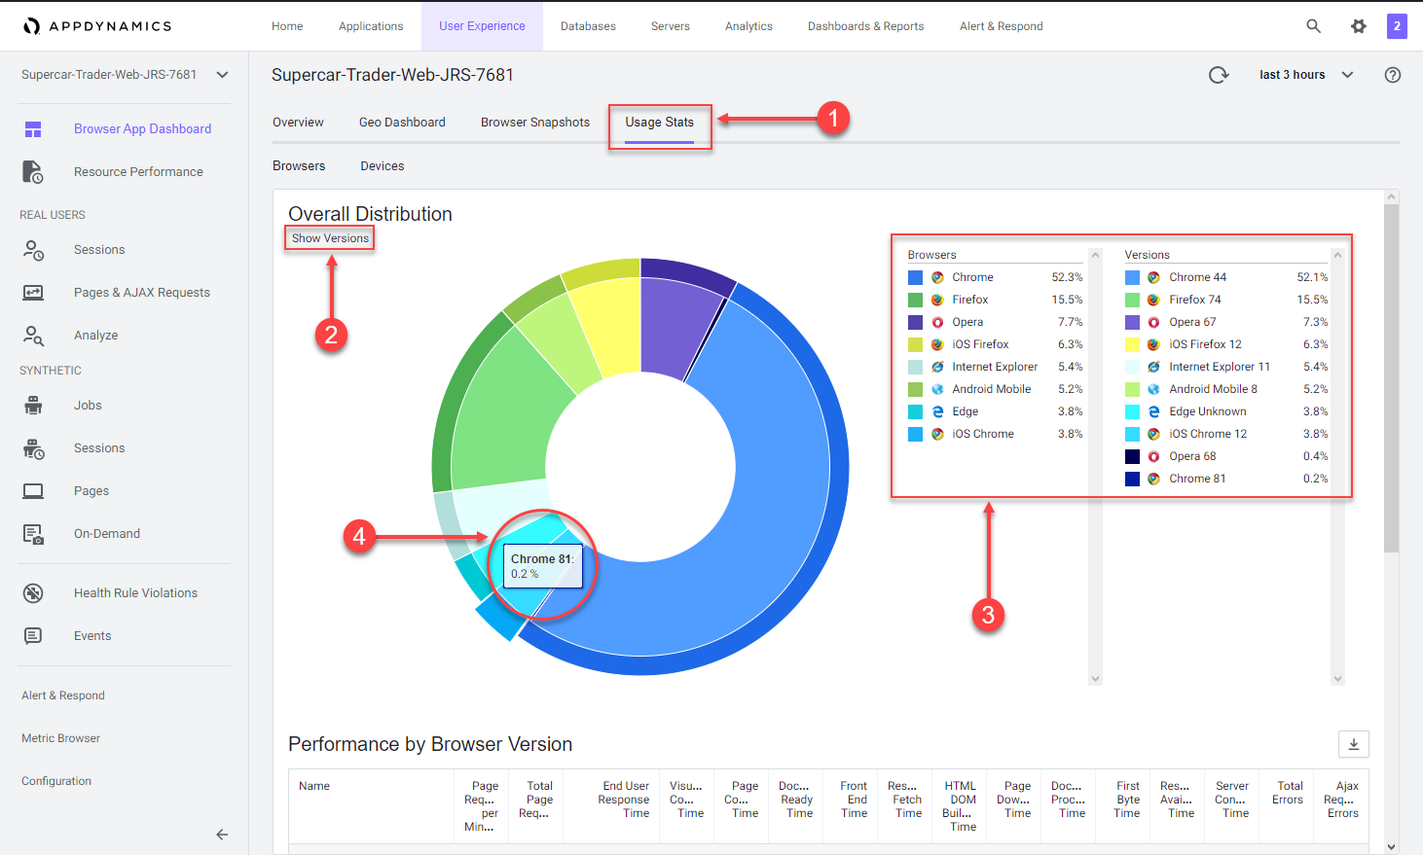This screenshot has height=855, width=1423.
Task: Sort by the Total Errors column header
Action: [x=1288, y=793]
